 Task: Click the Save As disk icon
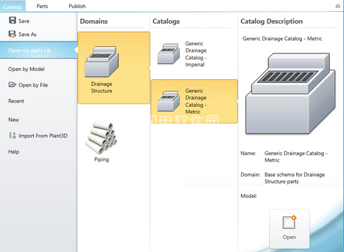pyautogui.click(x=13, y=34)
